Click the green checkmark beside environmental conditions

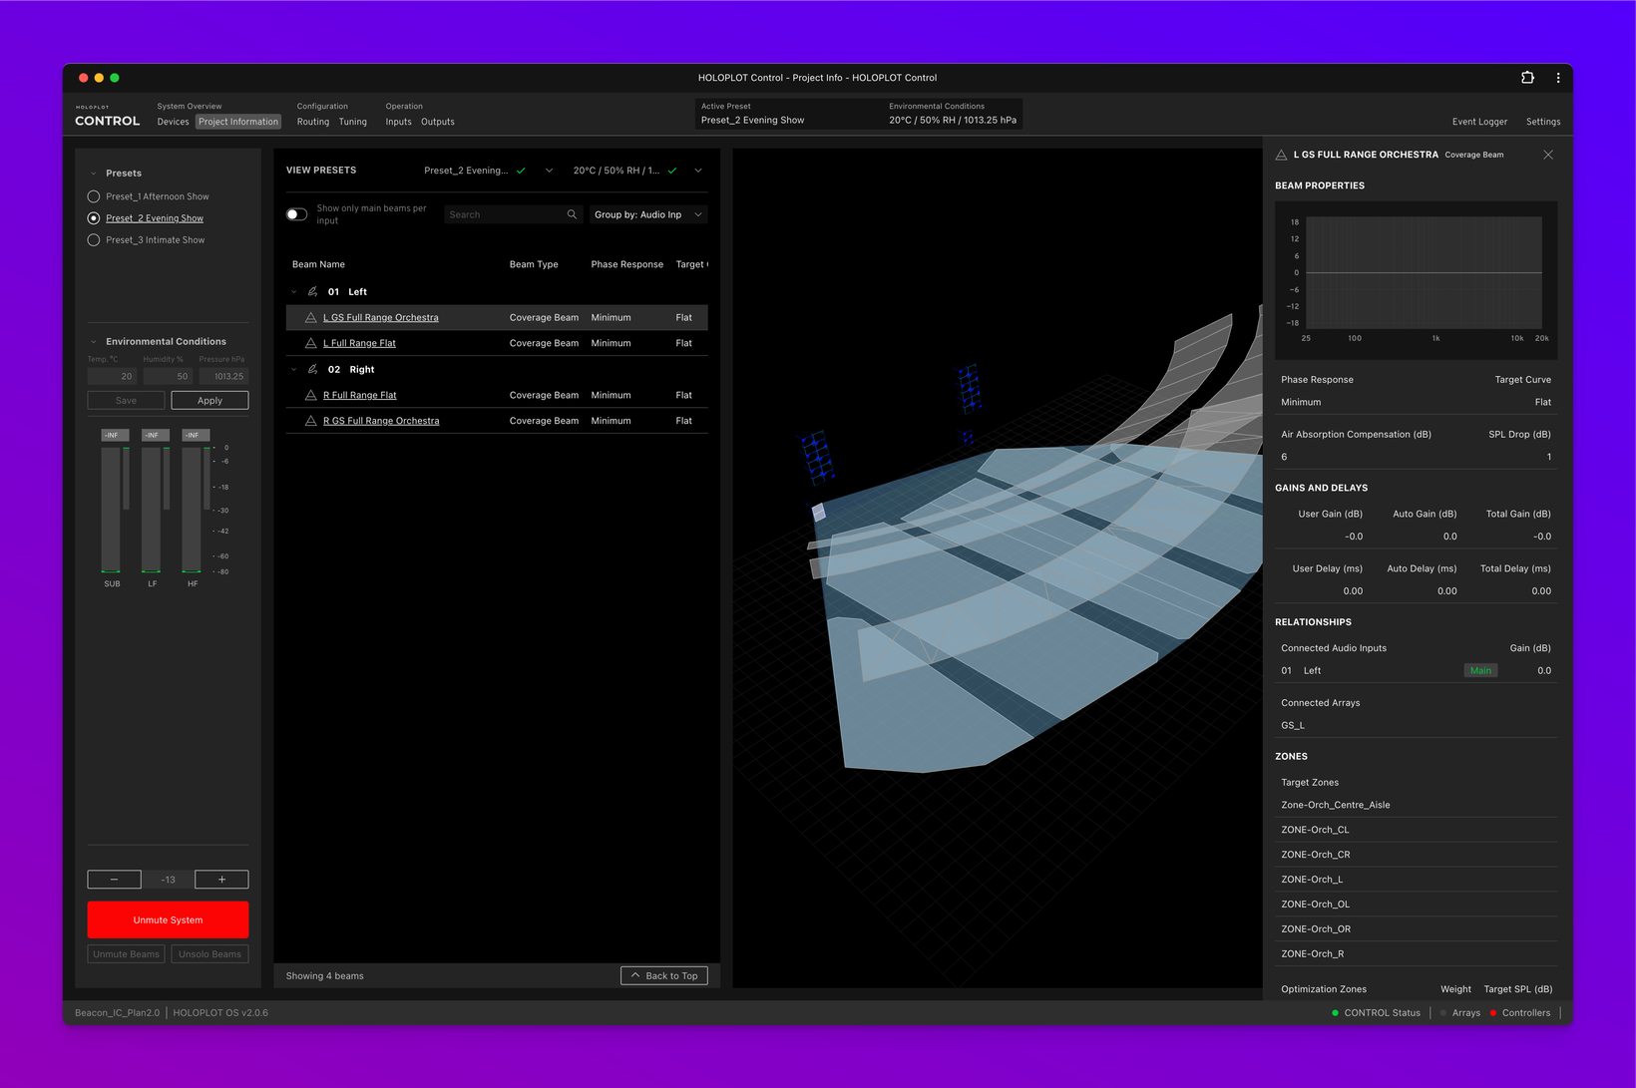(x=672, y=171)
